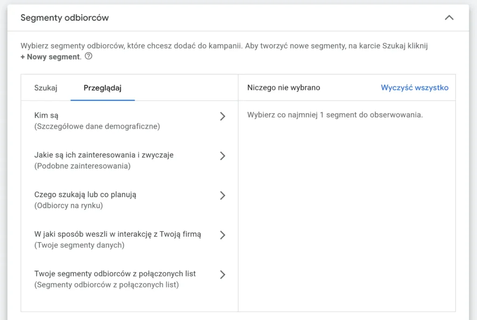This screenshot has height=320, width=477.
Task: Click the bold + Nowy segment text
Action: [x=50, y=57]
